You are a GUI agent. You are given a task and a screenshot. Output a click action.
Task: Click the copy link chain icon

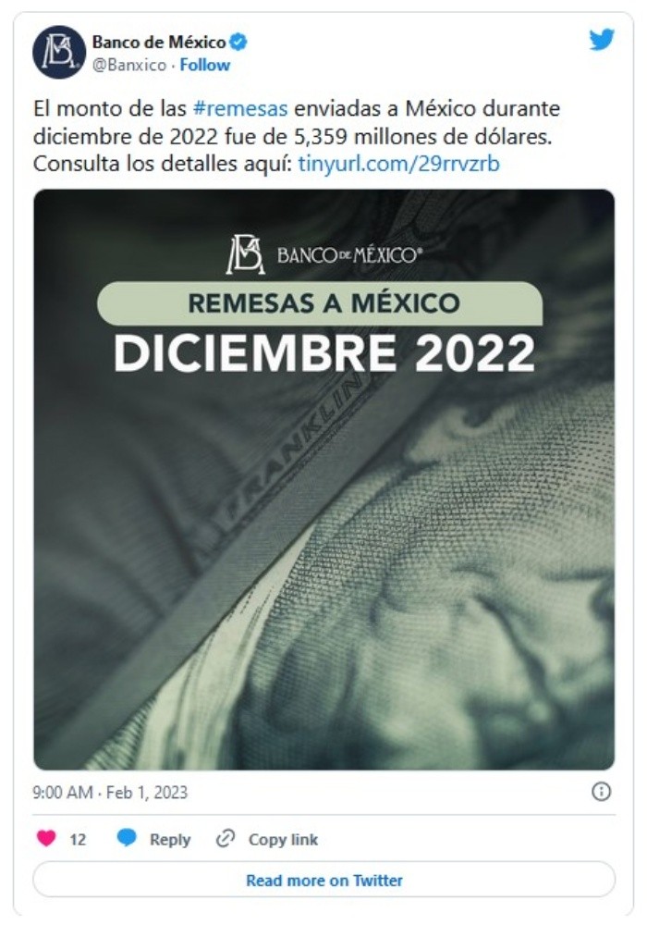pyautogui.click(x=225, y=838)
